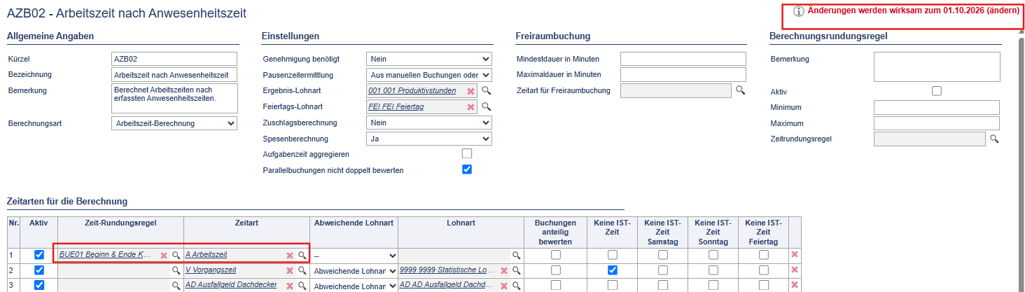This screenshot has width=1025, height=292.
Task: Open the 001 001 Produktivstunden link
Action: click(412, 91)
